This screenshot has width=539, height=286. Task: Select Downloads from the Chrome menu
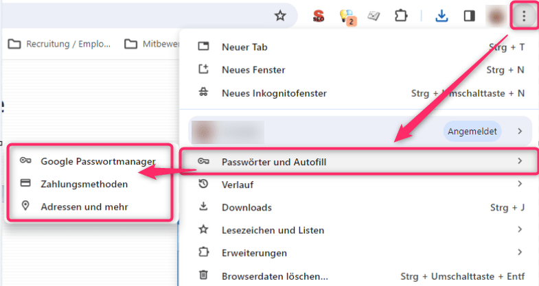tap(360, 207)
